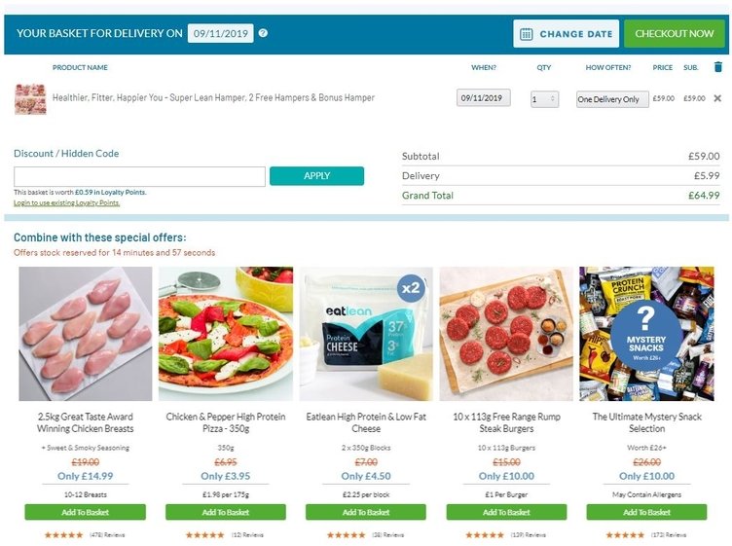Click the calendar icon on Change Date
This screenshot has height=546, width=732.
526,34
